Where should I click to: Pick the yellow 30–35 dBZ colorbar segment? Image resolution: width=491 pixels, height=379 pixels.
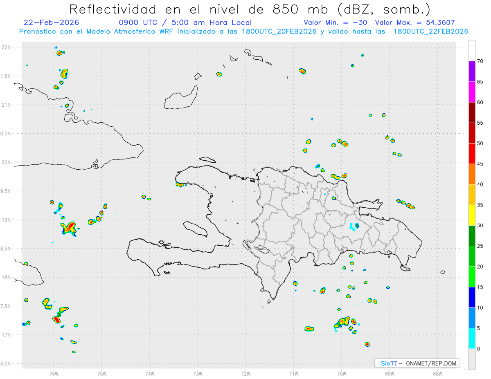coord(472,215)
